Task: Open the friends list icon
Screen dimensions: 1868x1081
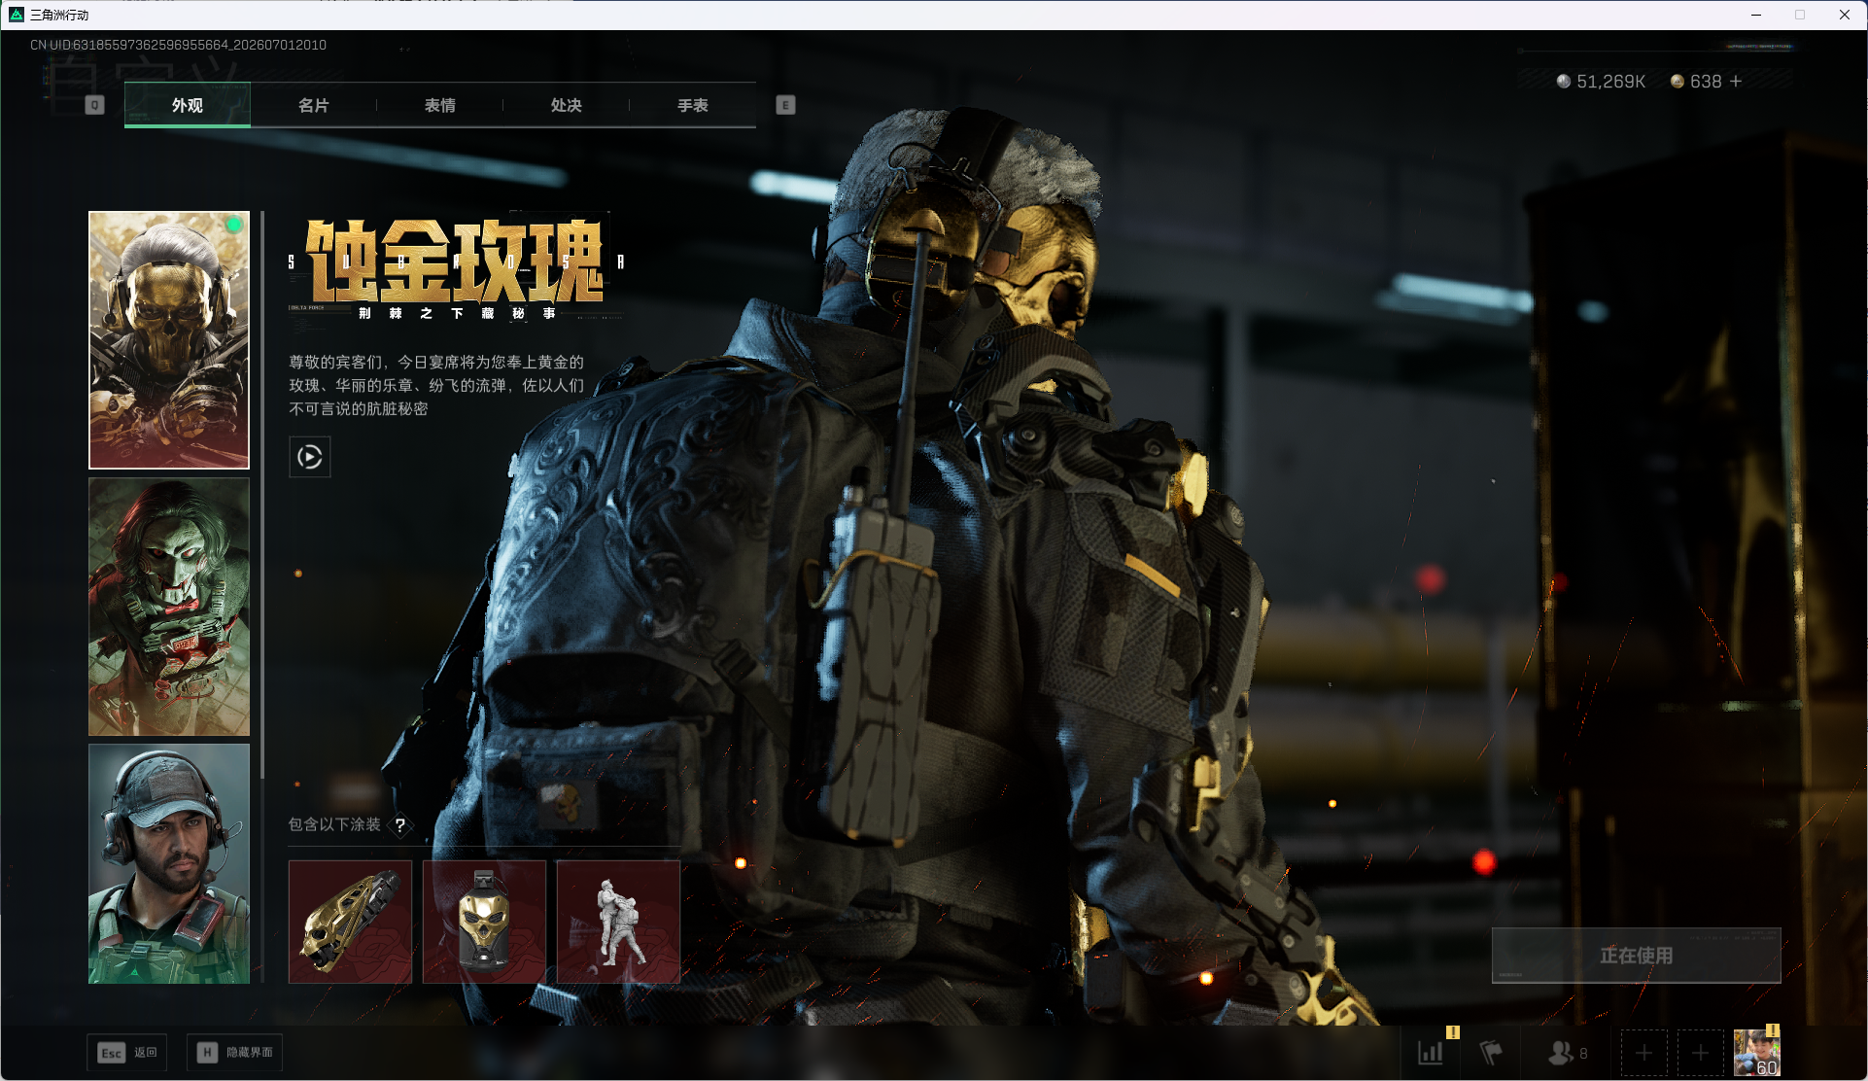Action: [1567, 1052]
